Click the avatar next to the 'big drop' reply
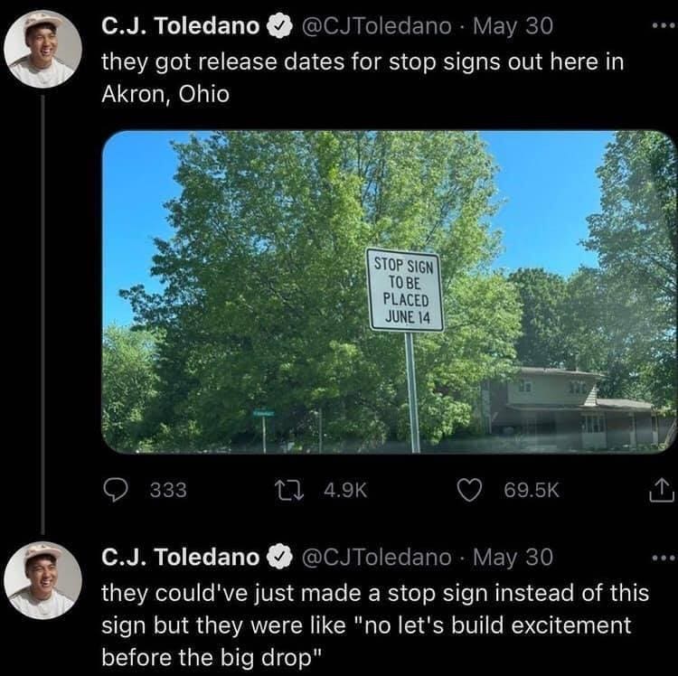The width and height of the screenshot is (678, 676). [42, 581]
